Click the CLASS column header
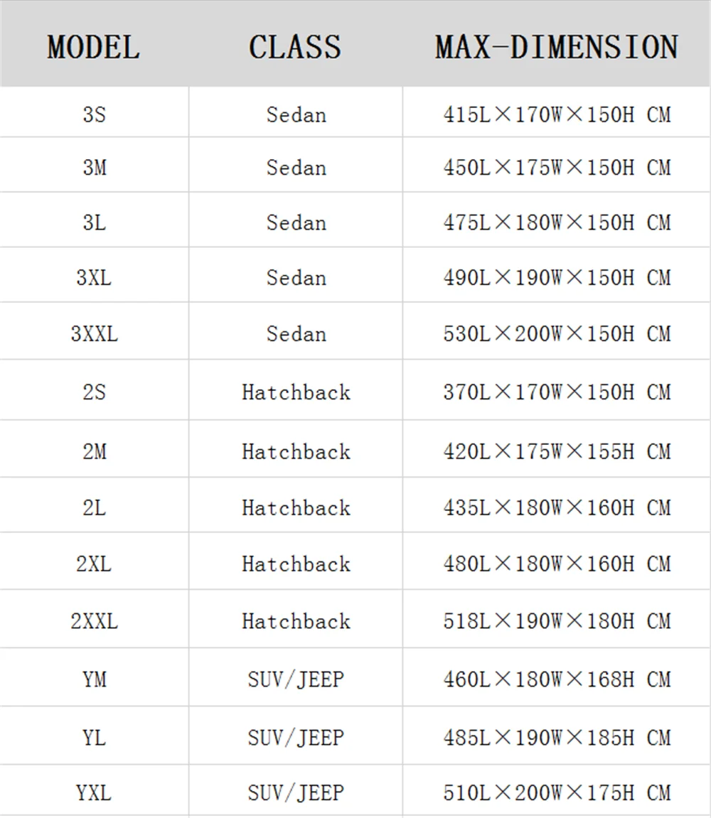 295,47
